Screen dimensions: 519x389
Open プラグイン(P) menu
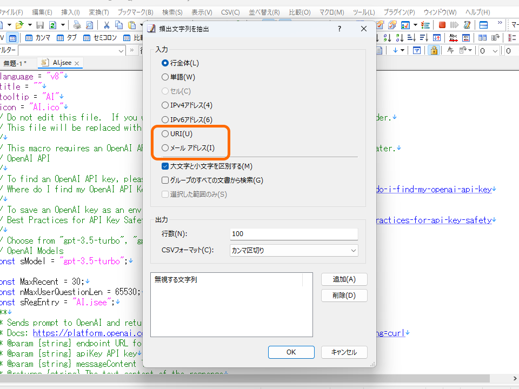point(399,12)
